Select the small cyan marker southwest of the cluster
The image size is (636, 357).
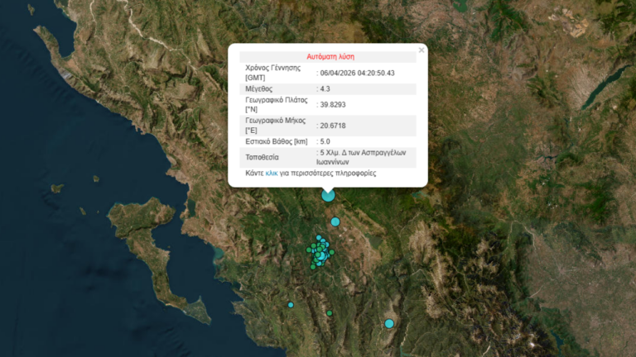click(291, 305)
